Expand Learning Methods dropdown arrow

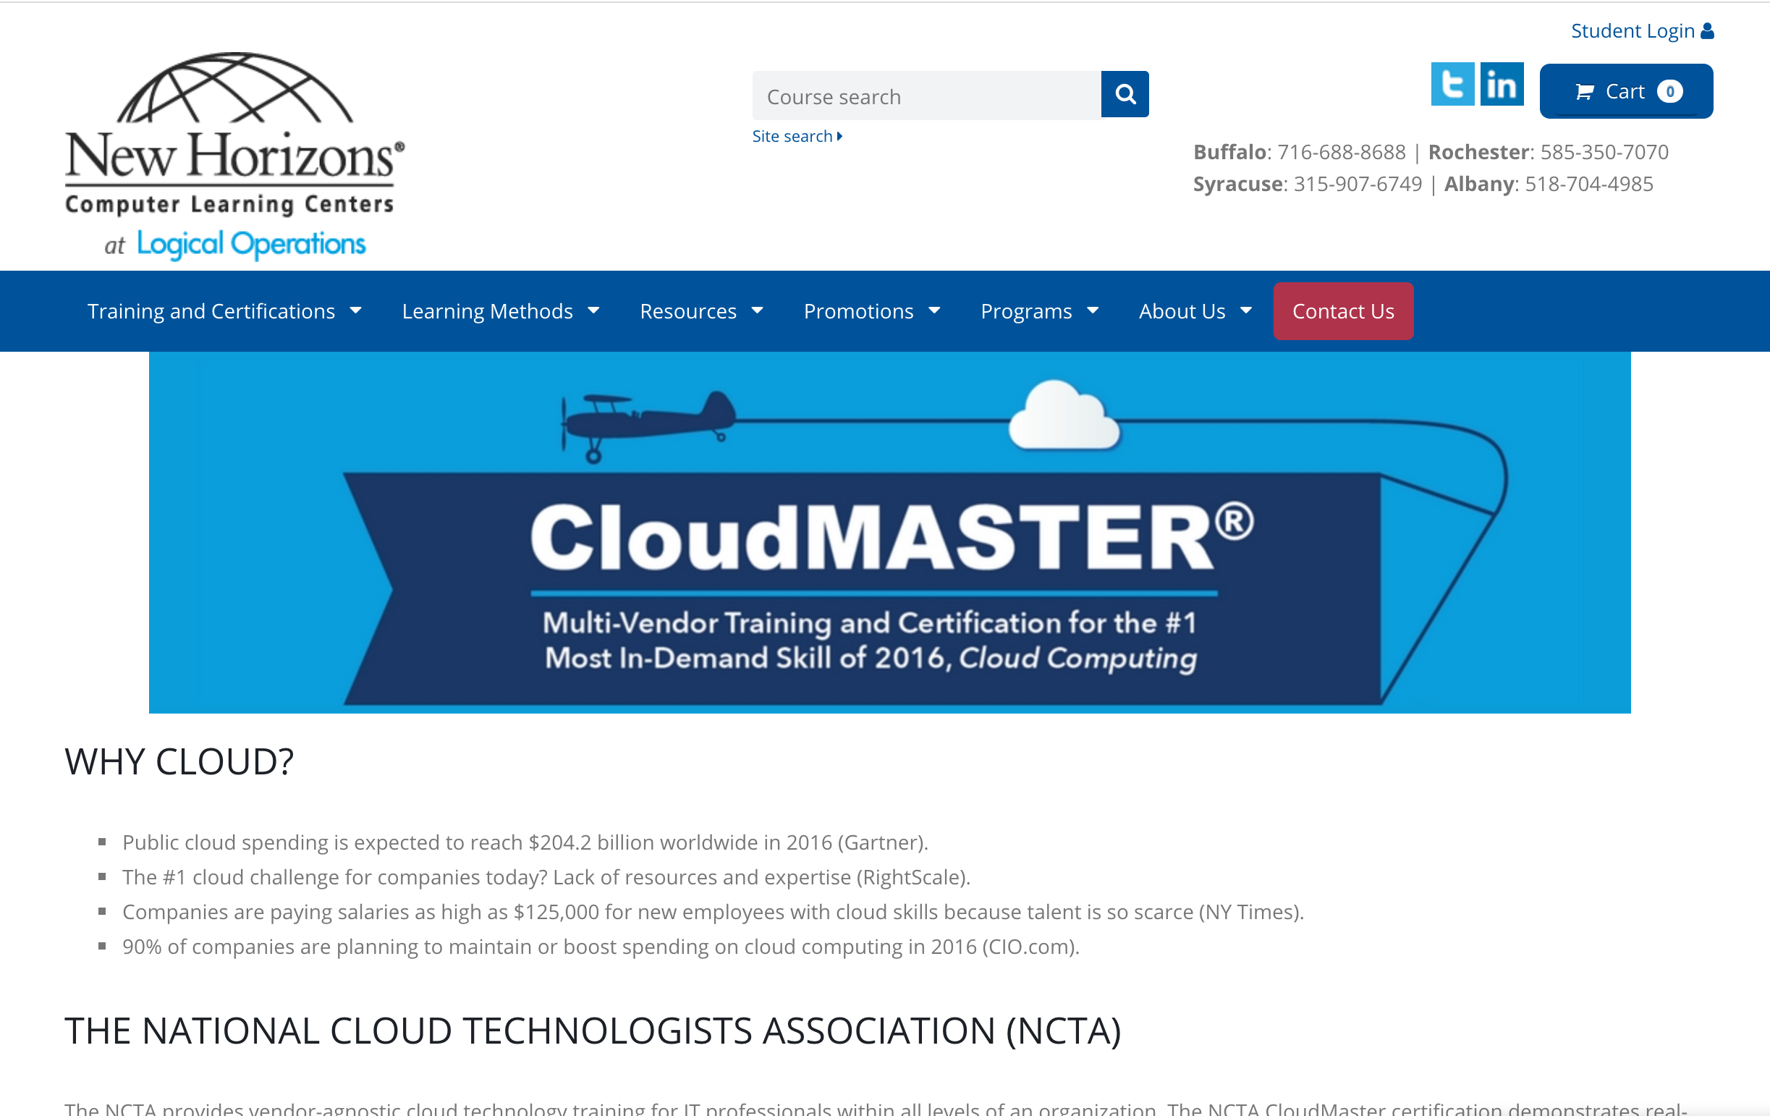[593, 311]
